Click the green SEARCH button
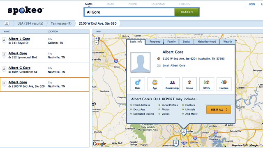 tap(187, 12)
